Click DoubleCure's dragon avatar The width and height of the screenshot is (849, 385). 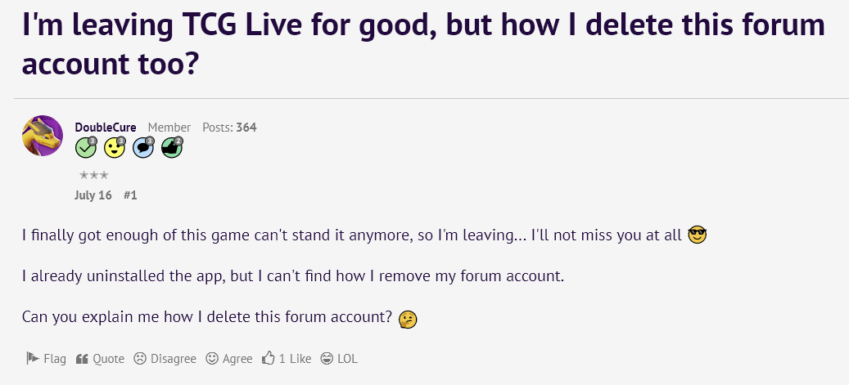click(x=43, y=136)
